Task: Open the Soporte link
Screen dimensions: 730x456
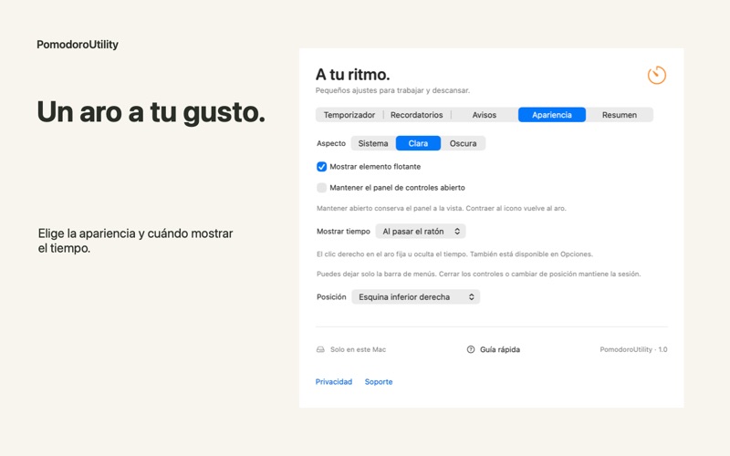Action: click(379, 381)
